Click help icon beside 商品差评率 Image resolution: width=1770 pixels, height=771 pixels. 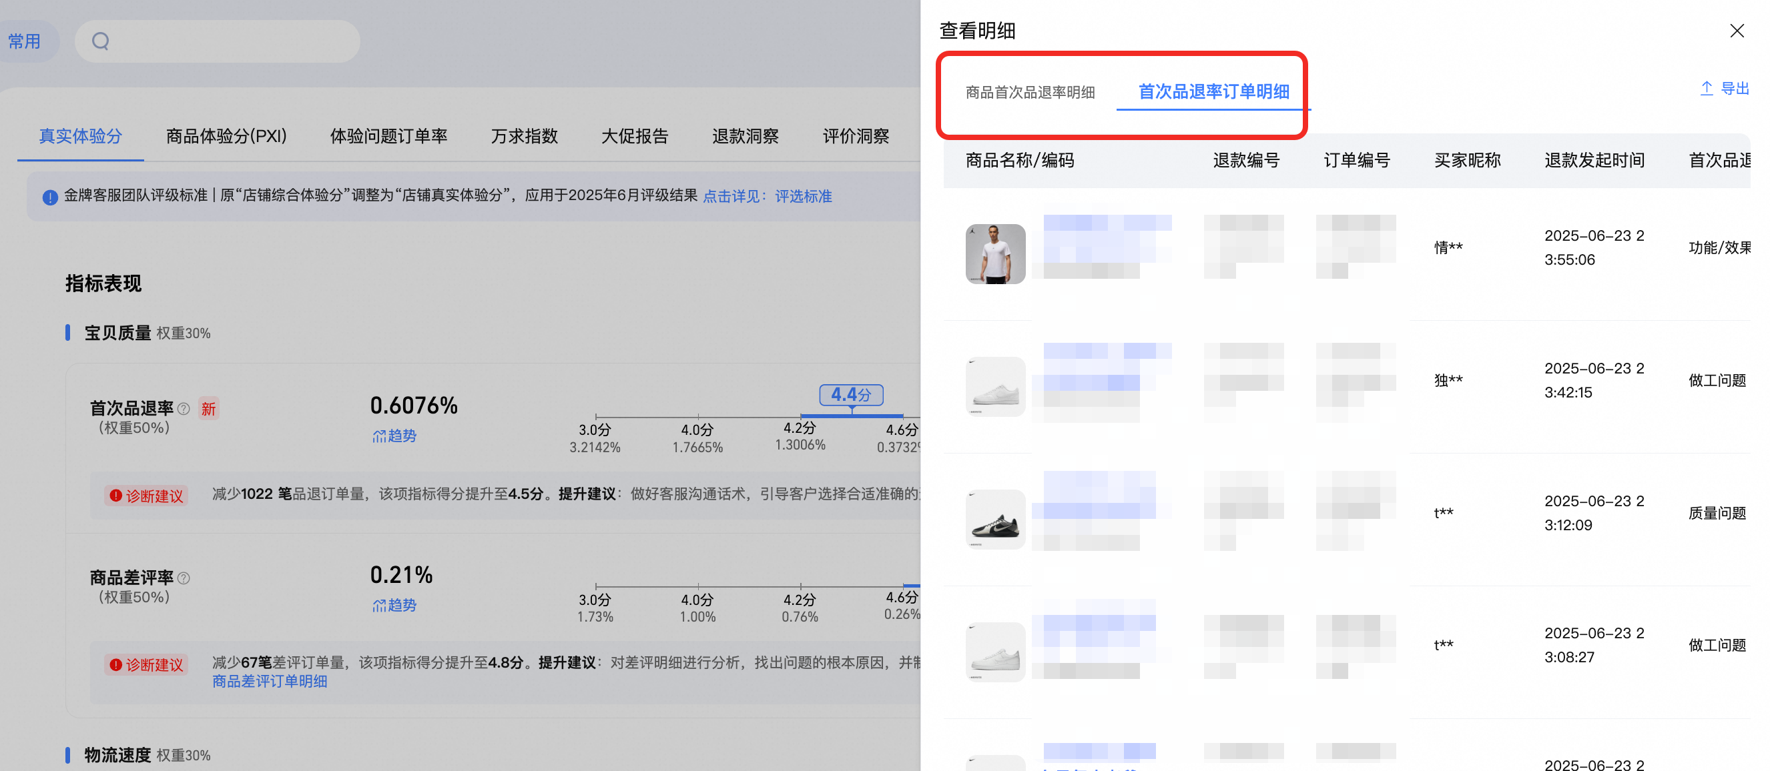tap(184, 578)
